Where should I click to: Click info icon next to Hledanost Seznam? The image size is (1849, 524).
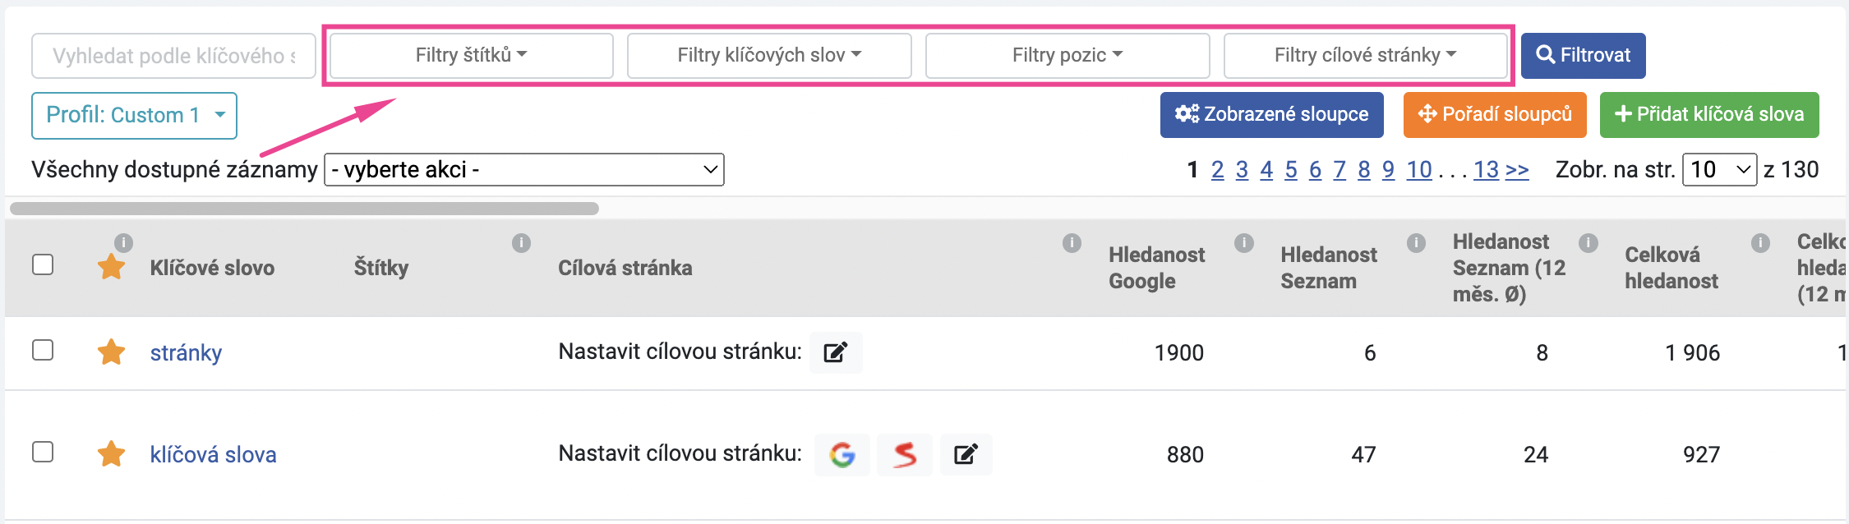[x=1244, y=243]
